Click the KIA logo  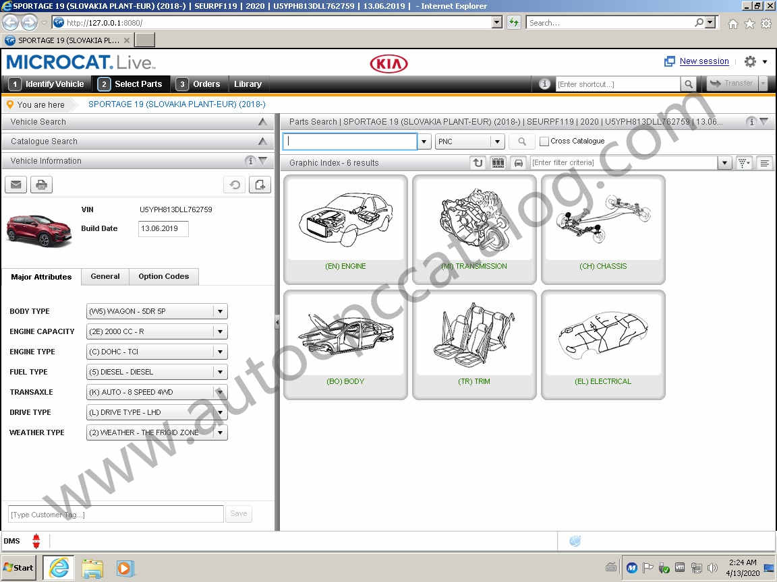click(389, 63)
